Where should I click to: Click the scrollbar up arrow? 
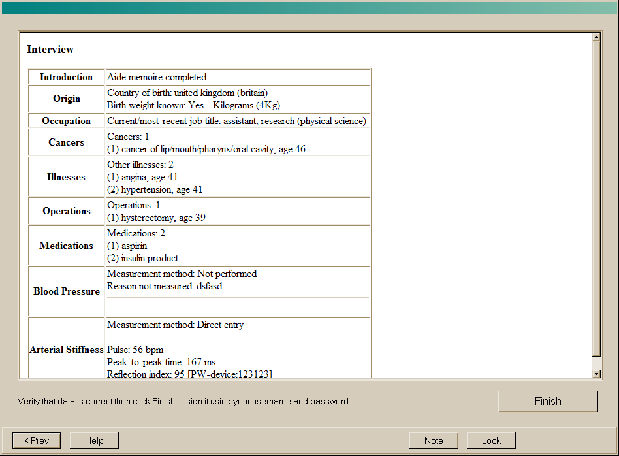(596, 37)
